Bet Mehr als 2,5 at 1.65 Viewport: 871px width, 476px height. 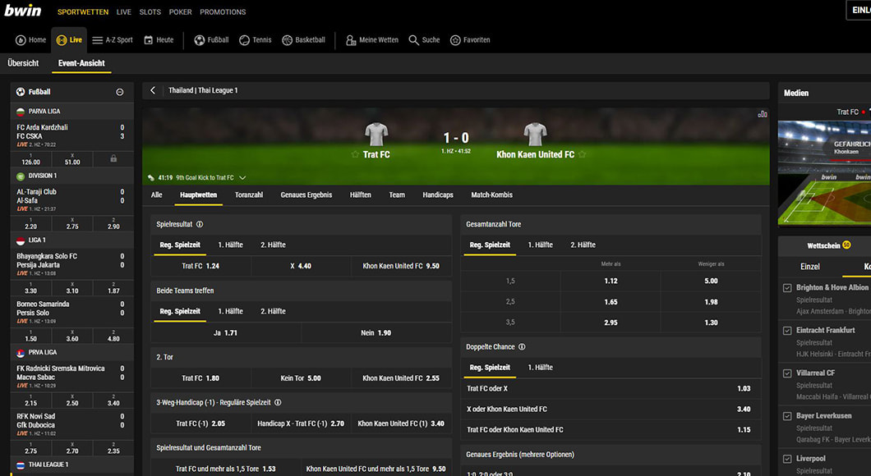coord(611,302)
